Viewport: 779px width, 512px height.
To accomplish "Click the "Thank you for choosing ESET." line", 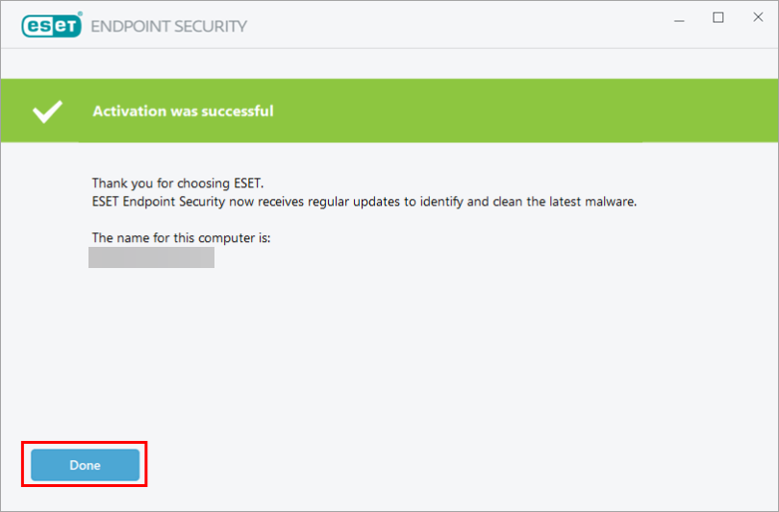I will click(177, 183).
